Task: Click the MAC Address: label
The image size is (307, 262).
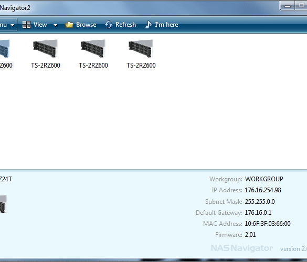Action: [223, 224]
